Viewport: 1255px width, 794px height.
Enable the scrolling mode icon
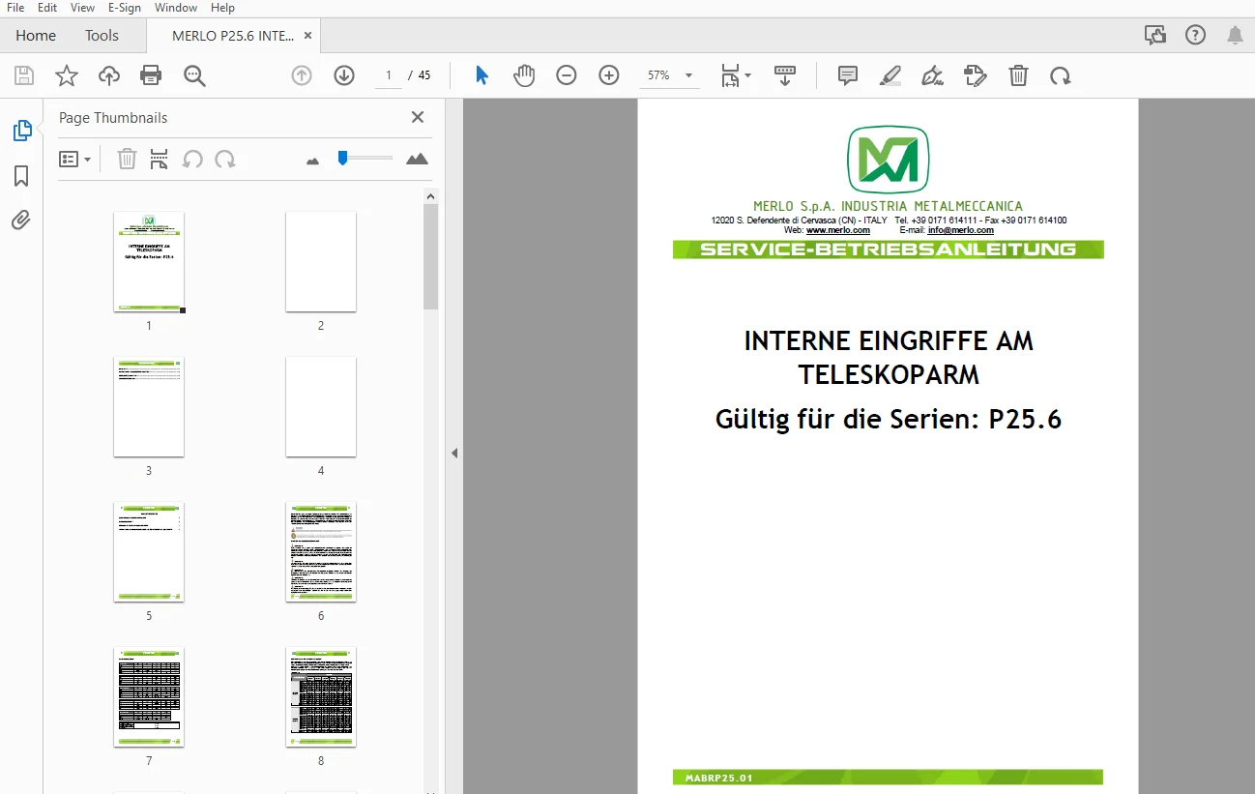785,75
